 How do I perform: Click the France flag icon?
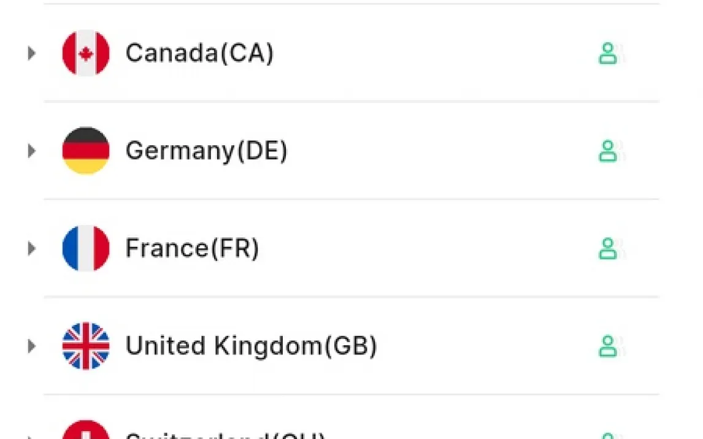[86, 248]
